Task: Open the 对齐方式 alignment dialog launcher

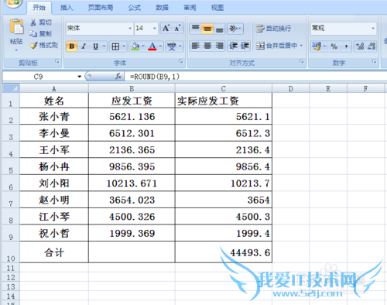Action: (x=301, y=62)
